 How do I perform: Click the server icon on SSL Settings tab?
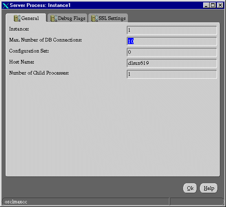pyautogui.click(x=94, y=18)
